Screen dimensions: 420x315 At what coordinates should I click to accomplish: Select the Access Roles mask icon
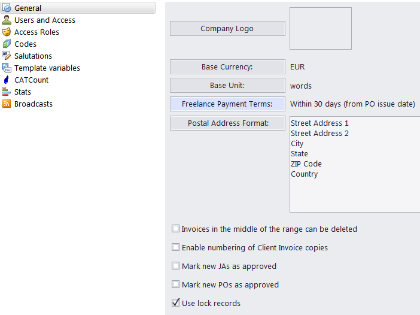[7, 32]
